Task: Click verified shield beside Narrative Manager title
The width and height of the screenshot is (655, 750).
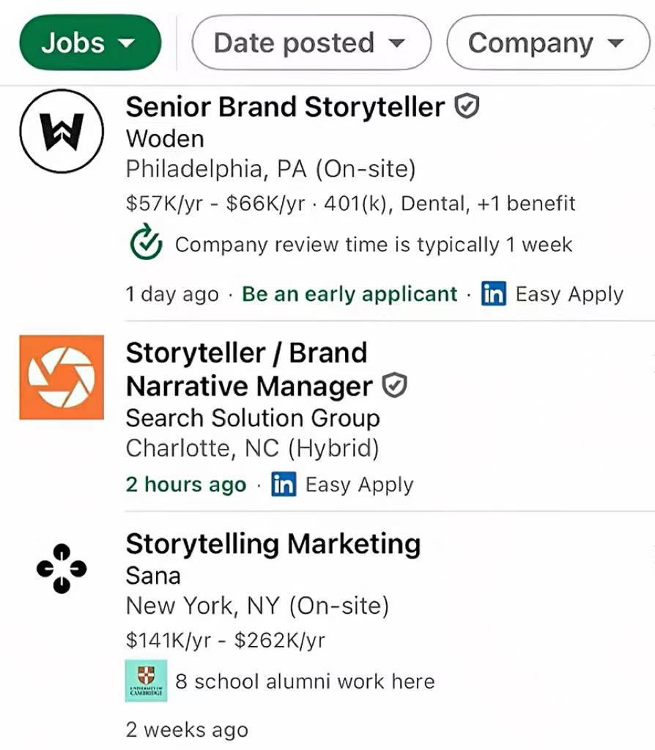Action: 396,385
